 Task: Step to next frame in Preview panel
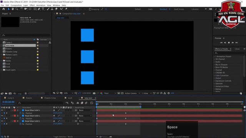233,43
